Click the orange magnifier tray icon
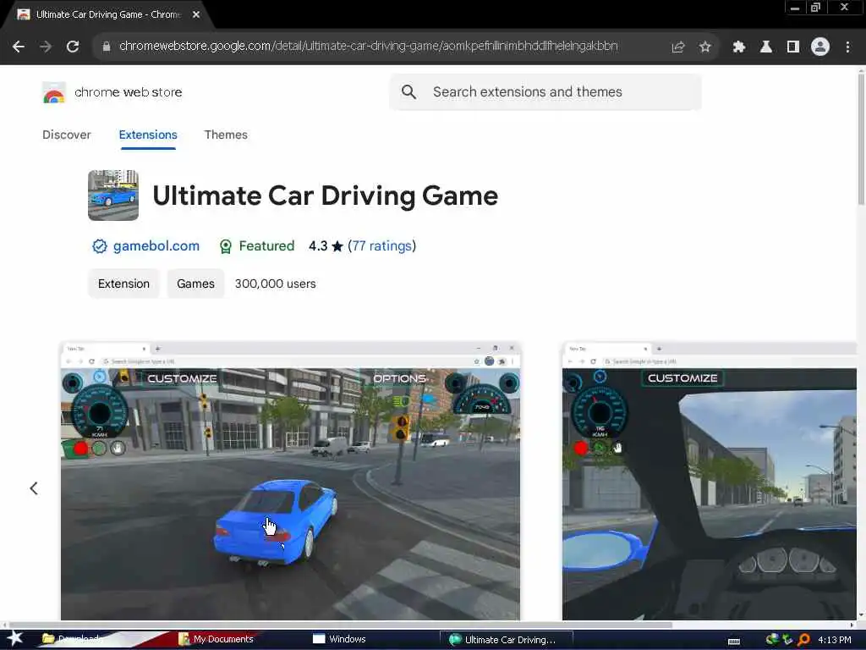Image resolution: width=866 pixels, height=650 pixels. tap(804, 640)
